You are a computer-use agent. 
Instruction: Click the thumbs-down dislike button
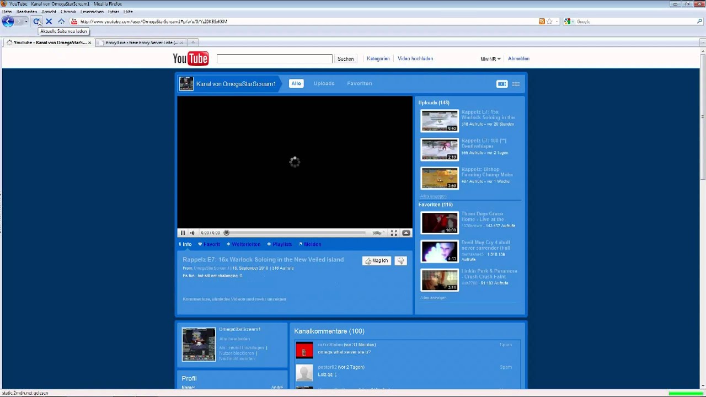point(400,261)
